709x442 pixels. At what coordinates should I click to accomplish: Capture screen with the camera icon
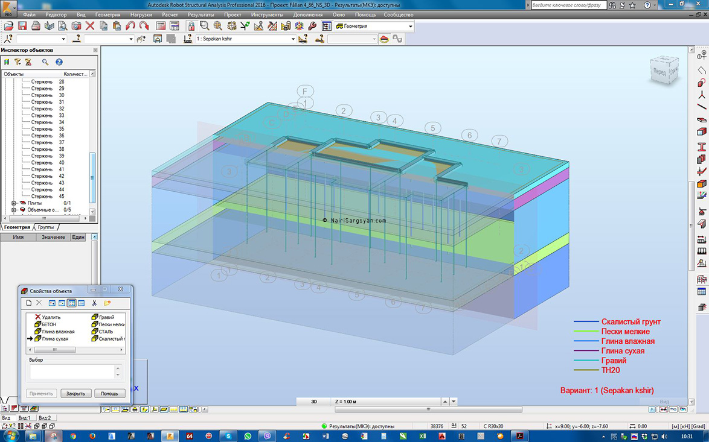pos(77,26)
